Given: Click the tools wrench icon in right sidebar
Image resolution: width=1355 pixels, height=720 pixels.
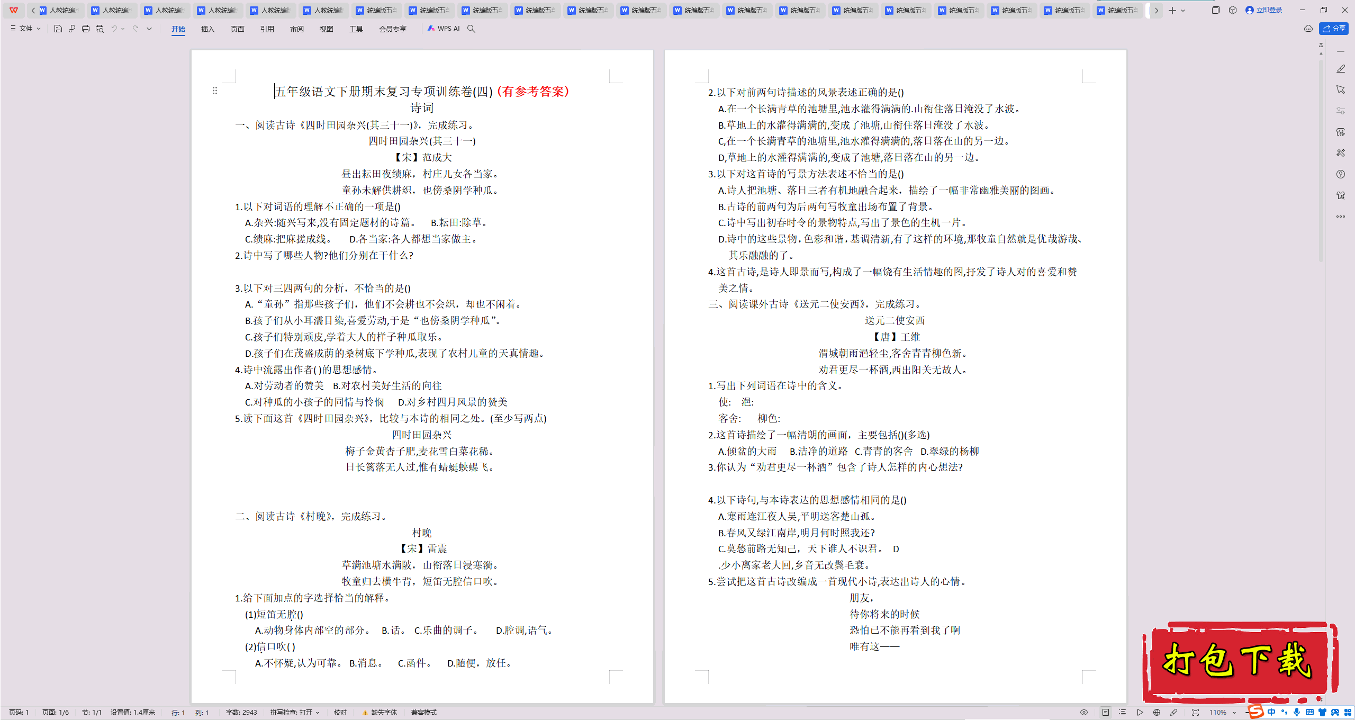Looking at the screenshot, I should [1341, 153].
